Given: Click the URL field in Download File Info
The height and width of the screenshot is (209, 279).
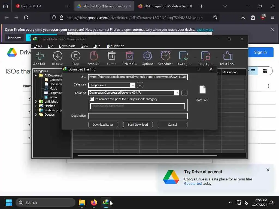Looking at the screenshot, I should 138,77.
